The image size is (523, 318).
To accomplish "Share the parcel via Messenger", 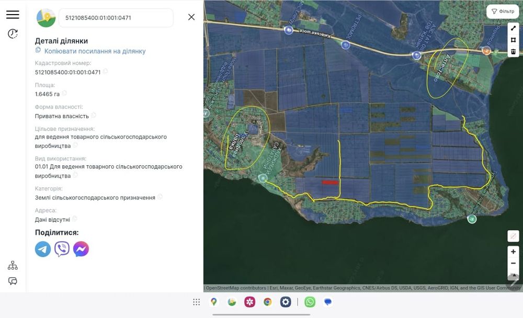I will [x=81, y=249].
